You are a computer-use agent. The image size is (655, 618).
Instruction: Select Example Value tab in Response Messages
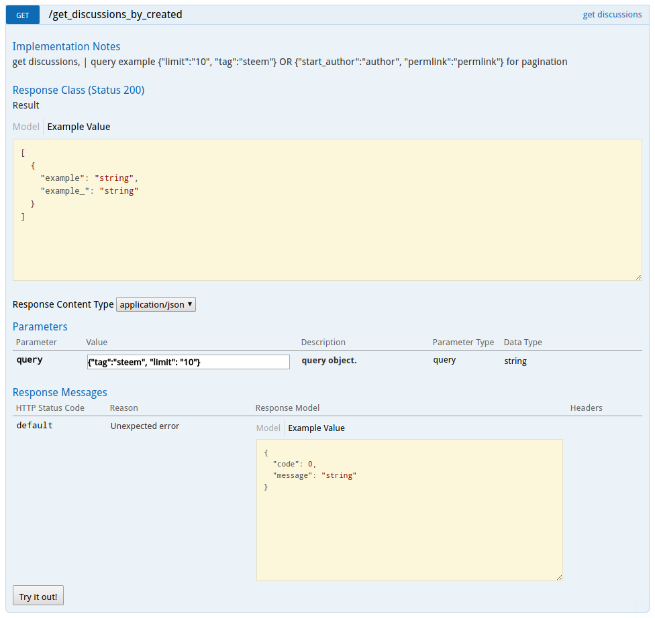(x=316, y=428)
